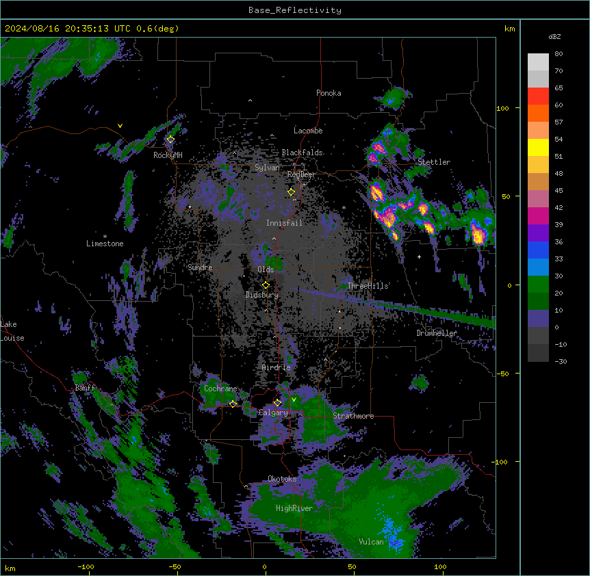This screenshot has width=590, height=576.
Task: Click the Lacombe city label
Action: (308, 131)
